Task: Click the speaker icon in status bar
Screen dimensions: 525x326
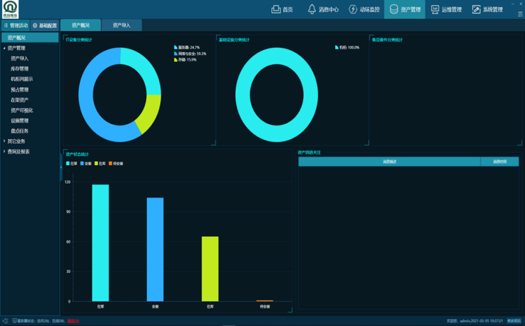Action: click(x=5, y=321)
